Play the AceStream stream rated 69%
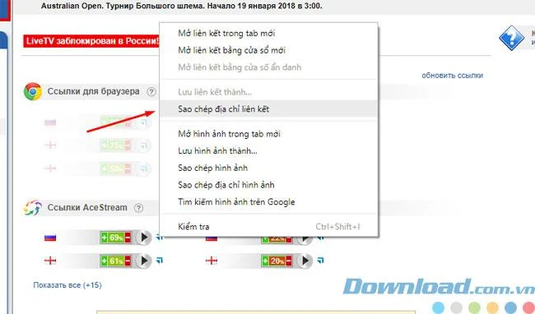This screenshot has width=535, height=314. [144, 238]
